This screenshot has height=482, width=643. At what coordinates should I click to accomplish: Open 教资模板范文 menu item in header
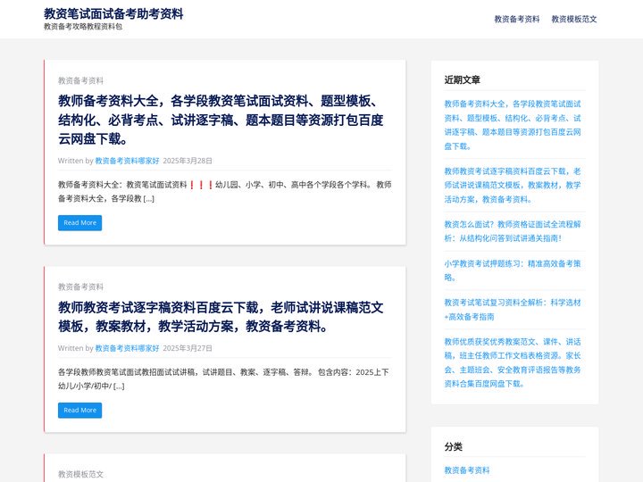click(573, 19)
